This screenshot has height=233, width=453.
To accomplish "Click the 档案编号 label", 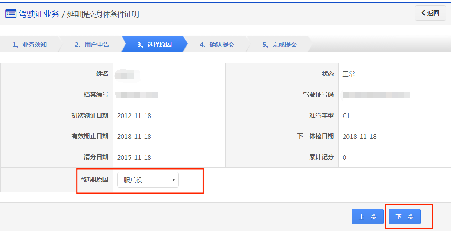I will click(x=96, y=95).
